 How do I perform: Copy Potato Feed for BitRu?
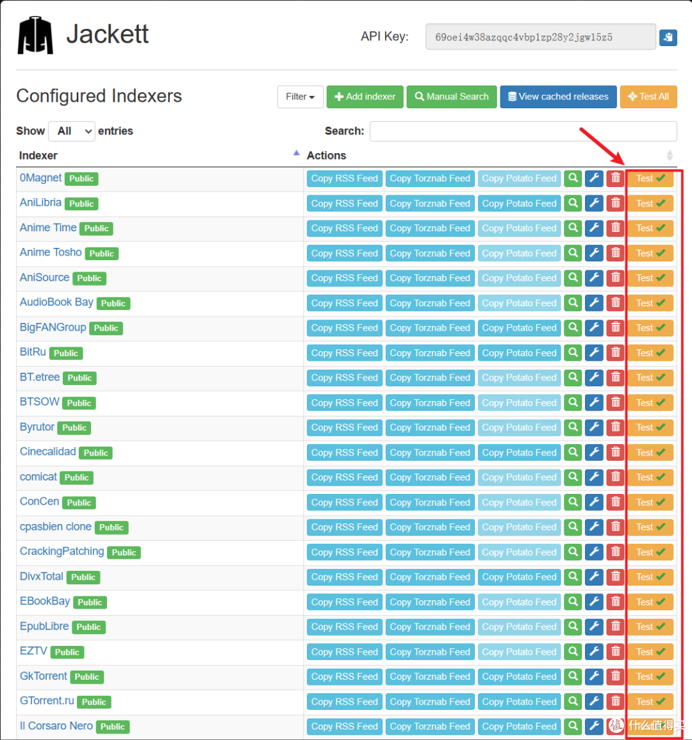tap(519, 352)
